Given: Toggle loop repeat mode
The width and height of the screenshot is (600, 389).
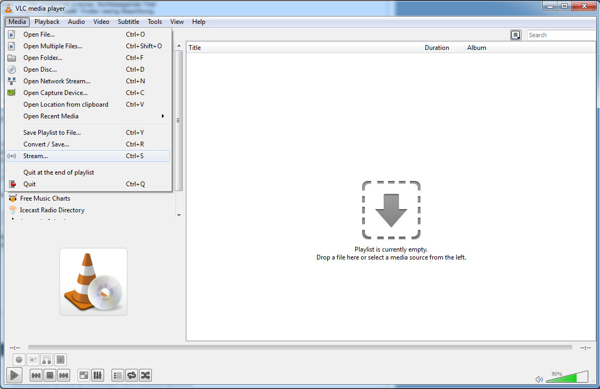Looking at the screenshot, I should click(x=132, y=376).
